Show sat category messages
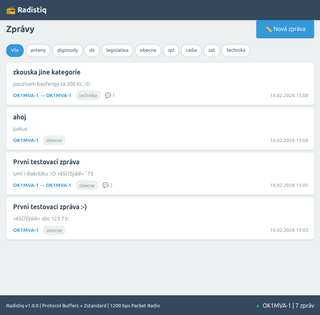Screen dimensions: 320x315 click(x=212, y=50)
